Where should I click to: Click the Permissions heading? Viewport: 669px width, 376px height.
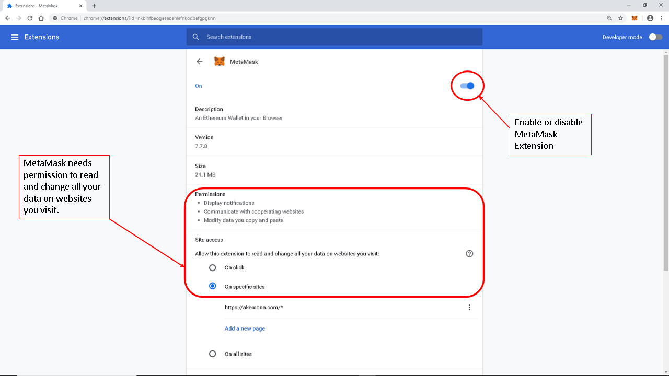coord(210,194)
